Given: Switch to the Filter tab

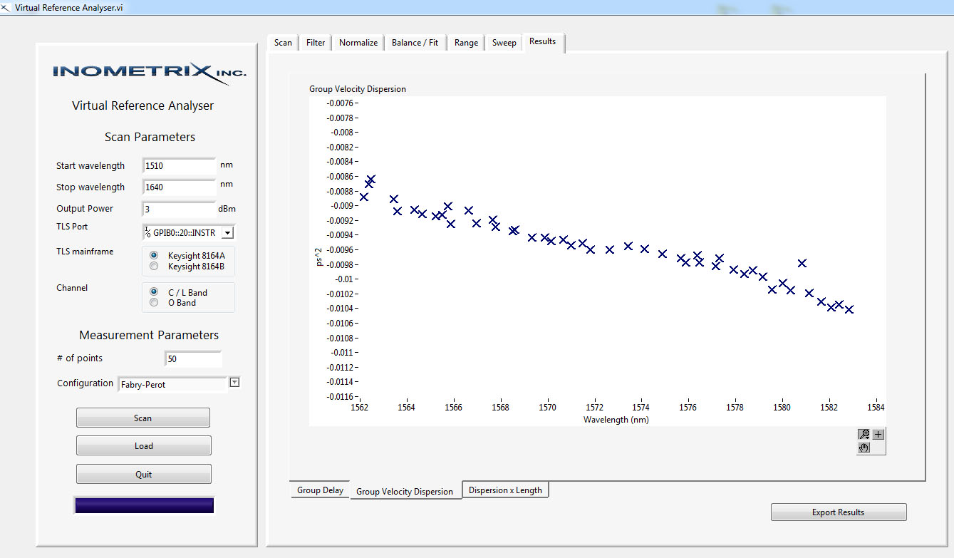Looking at the screenshot, I should 316,43.
